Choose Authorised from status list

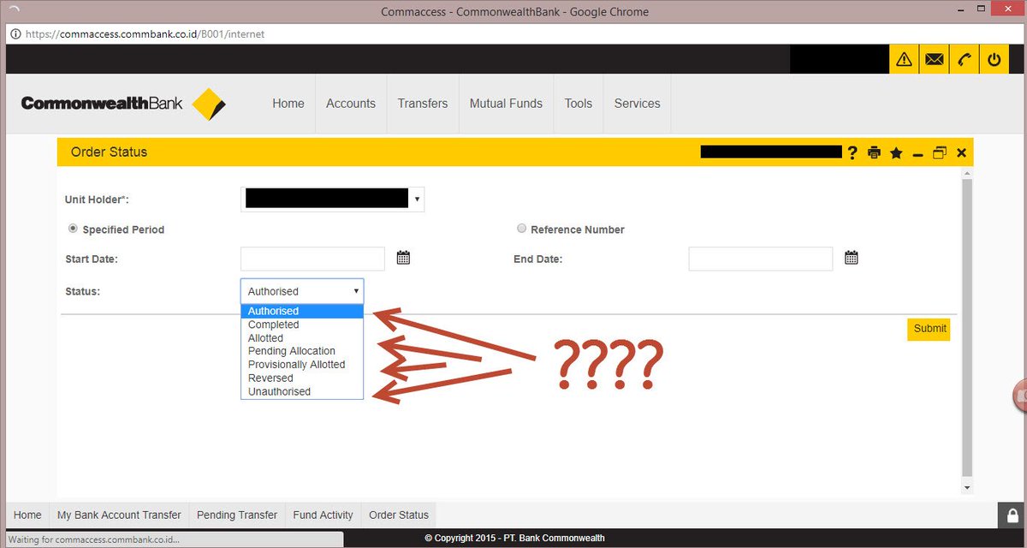click(x=302, y=311)
